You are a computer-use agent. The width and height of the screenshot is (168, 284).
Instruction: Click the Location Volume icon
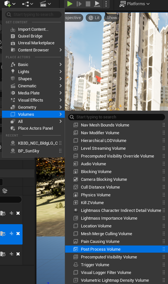tap(76, 226)
